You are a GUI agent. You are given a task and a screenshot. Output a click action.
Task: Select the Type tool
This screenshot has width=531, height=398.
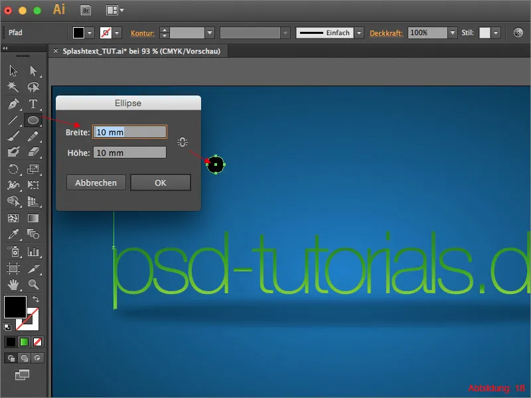tap(33, 103)
